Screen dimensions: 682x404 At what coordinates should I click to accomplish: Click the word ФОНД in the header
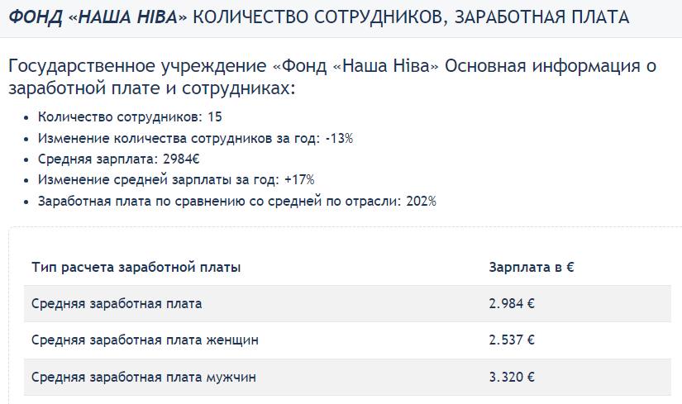[36, 17]
